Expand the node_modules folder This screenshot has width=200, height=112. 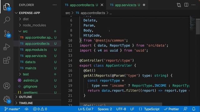(37, 25)
